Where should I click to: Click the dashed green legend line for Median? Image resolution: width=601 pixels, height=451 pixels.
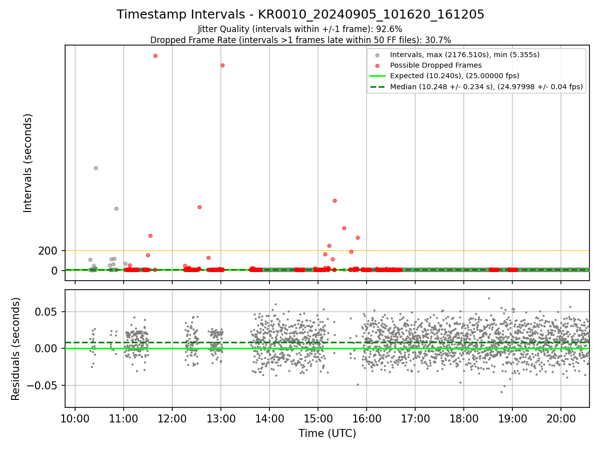point(377,87)
